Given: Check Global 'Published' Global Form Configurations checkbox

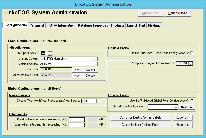Looking at the screenshot, I should 192,101.
